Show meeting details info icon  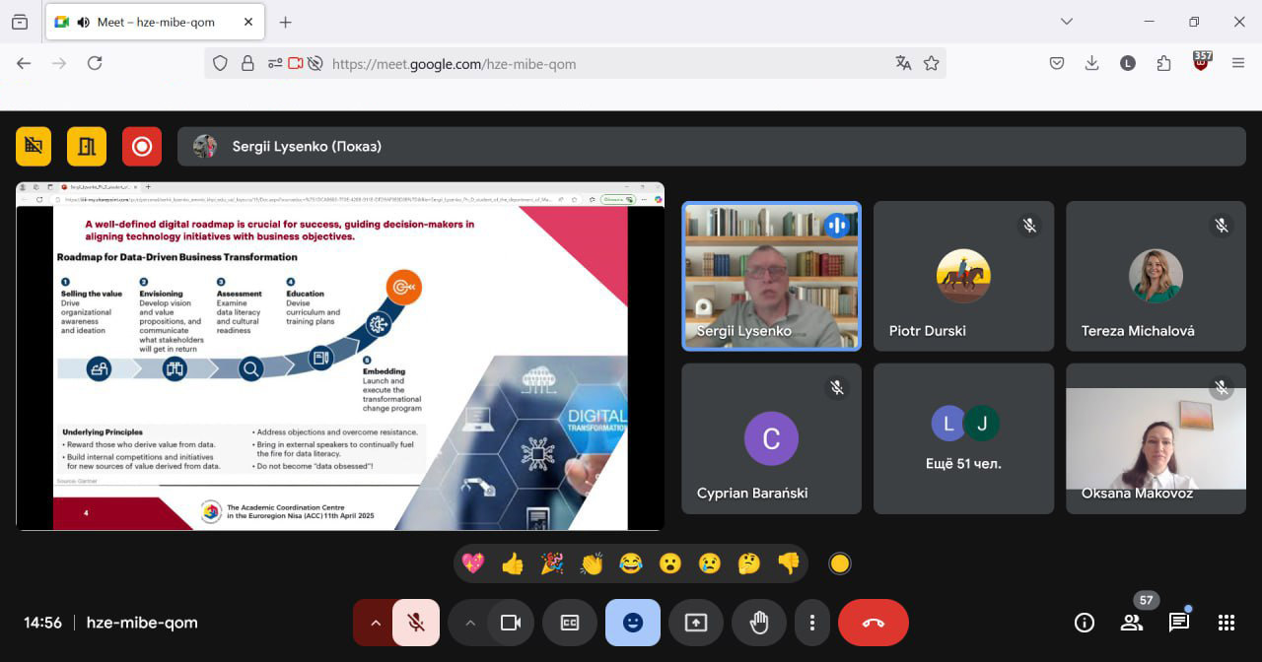(x=1084, y=623)
